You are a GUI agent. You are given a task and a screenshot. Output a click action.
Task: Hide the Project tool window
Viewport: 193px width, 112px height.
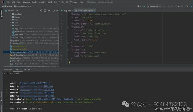click(57, 10)
